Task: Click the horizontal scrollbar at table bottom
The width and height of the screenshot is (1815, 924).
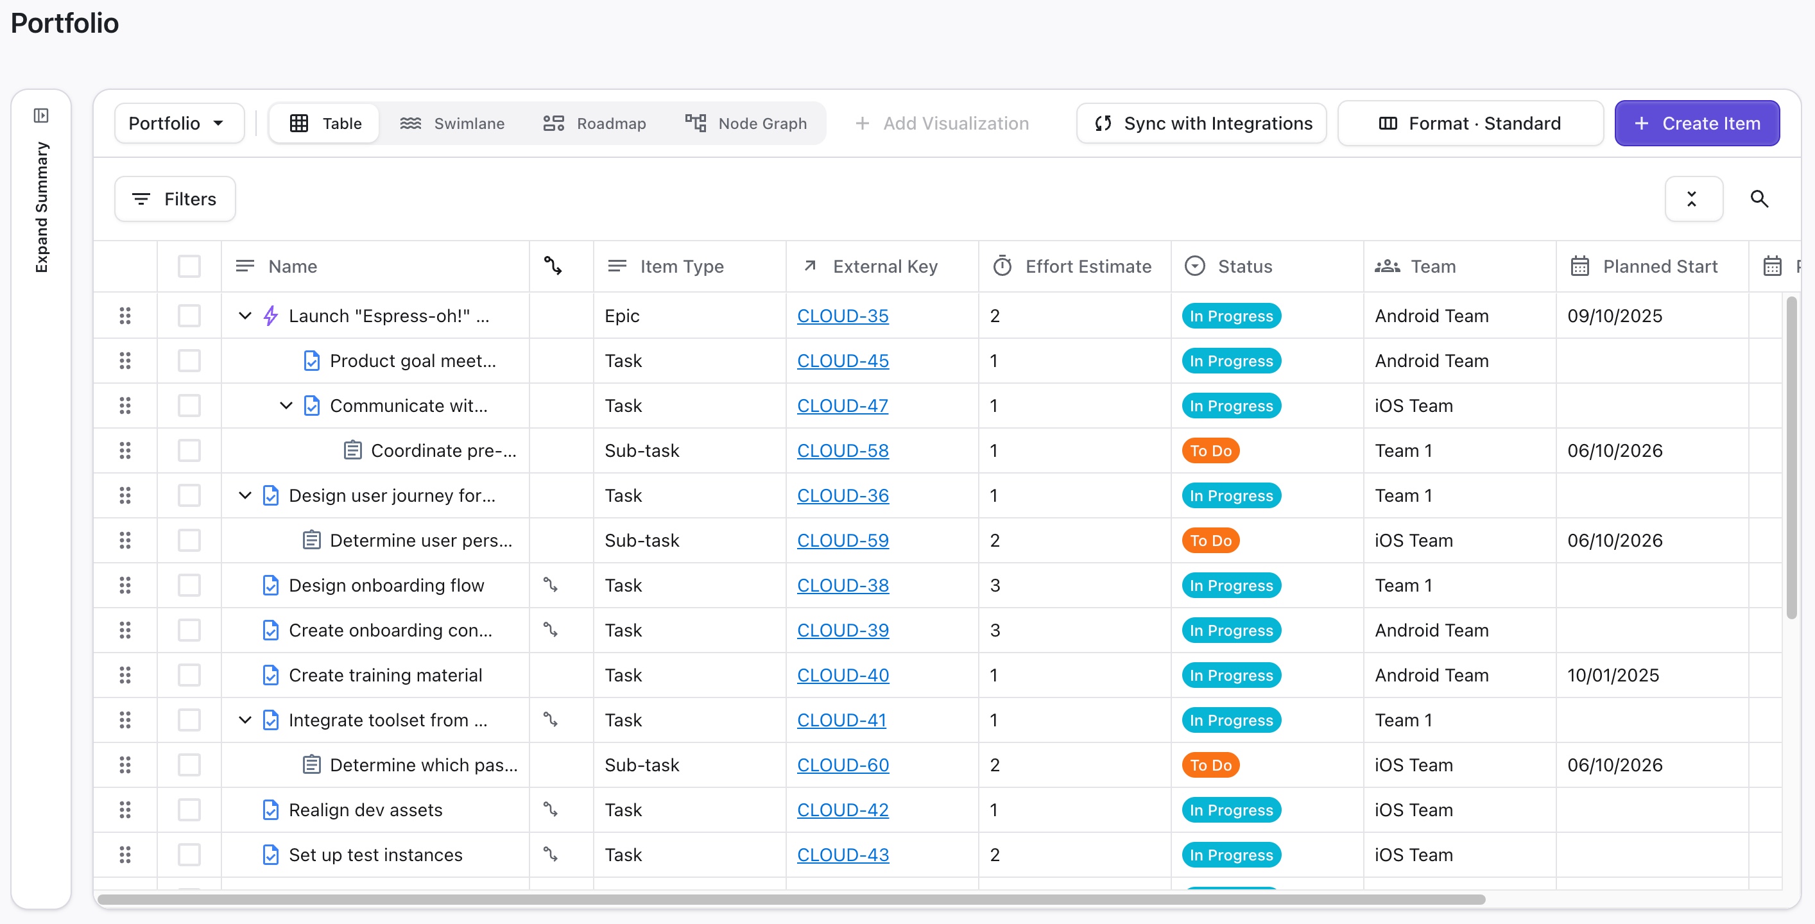Action: [791, 900]
